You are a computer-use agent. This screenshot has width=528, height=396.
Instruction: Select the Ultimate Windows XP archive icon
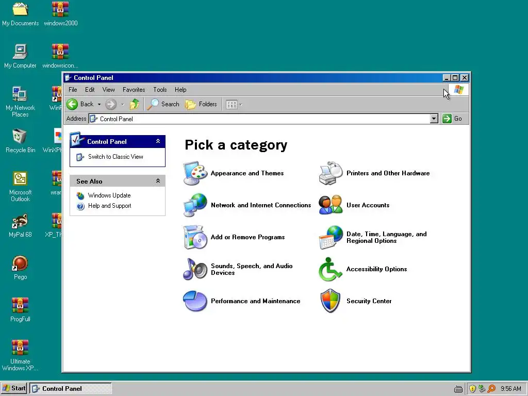coord(20,355)
